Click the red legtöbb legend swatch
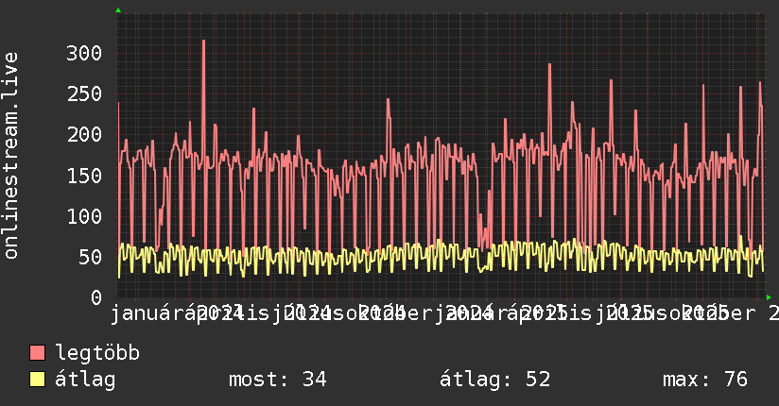779x406 pixels. pyautogui.click(x=37, y=352)
